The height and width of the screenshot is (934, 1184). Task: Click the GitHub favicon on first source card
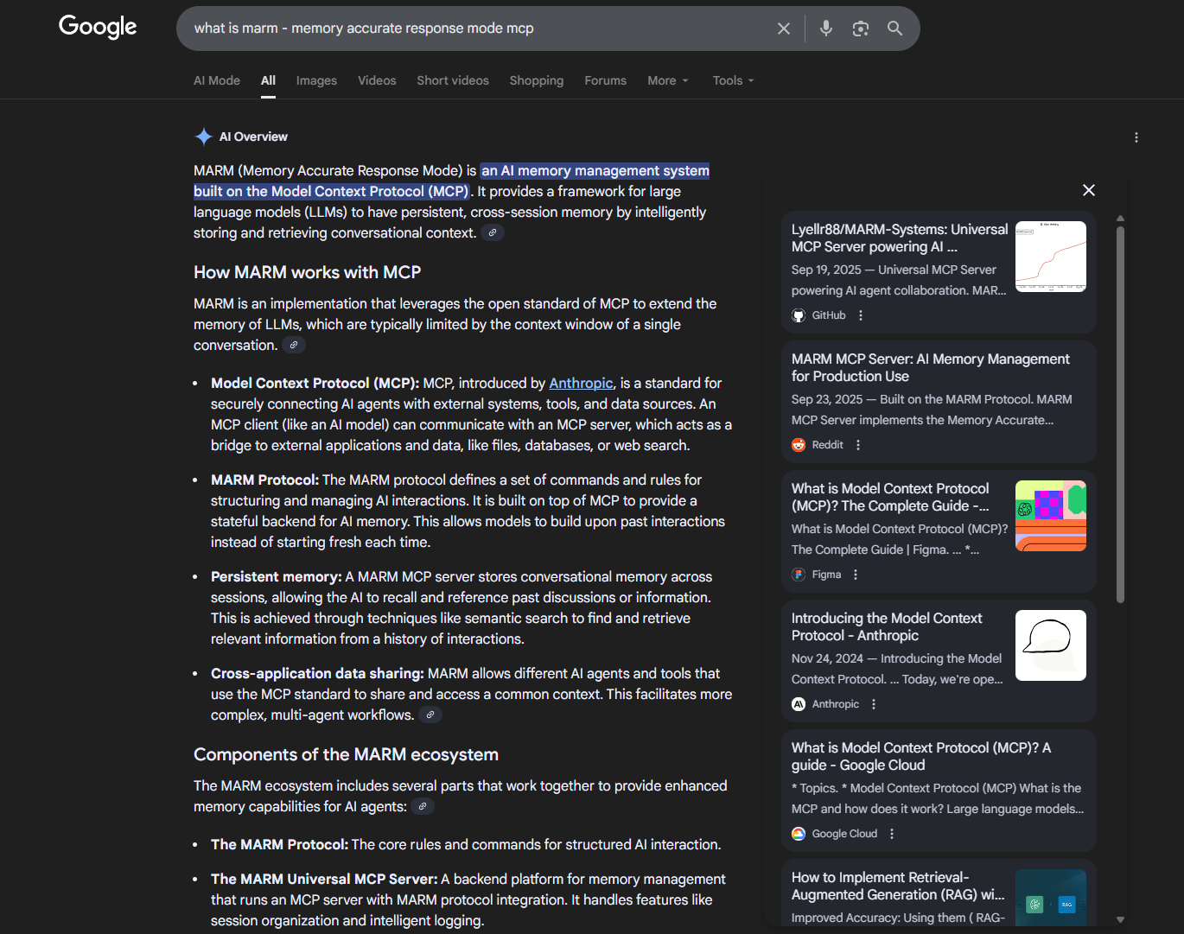coord(799,315)
